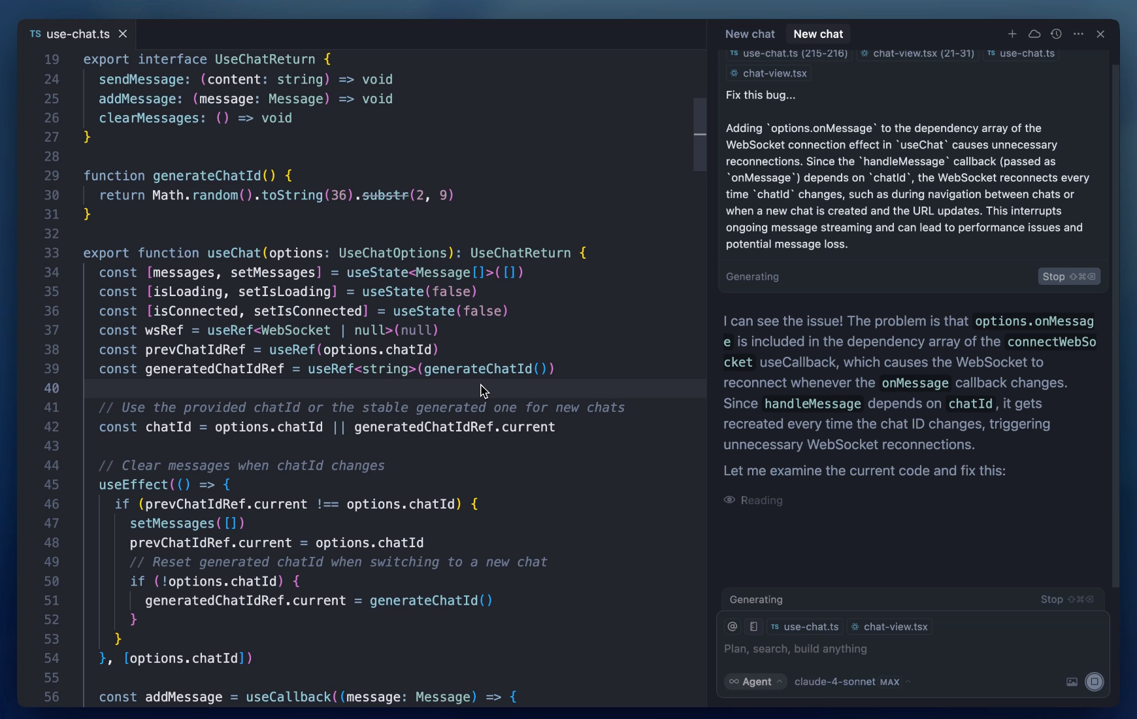
Task: Click the bottom Stop generating button
Action: click(x=1066, y=599)
